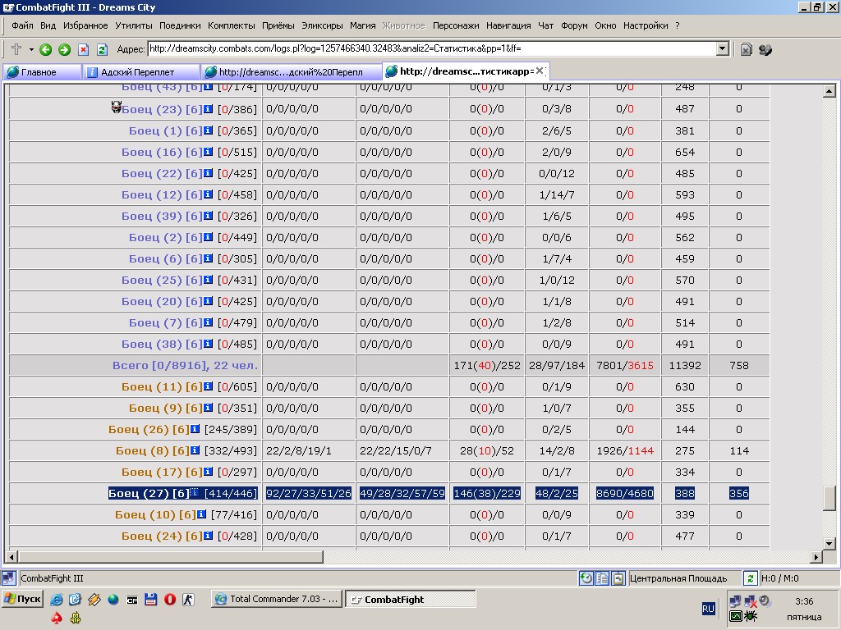Click the RU language indicator

pyautogui.click(x=709, y=609)
